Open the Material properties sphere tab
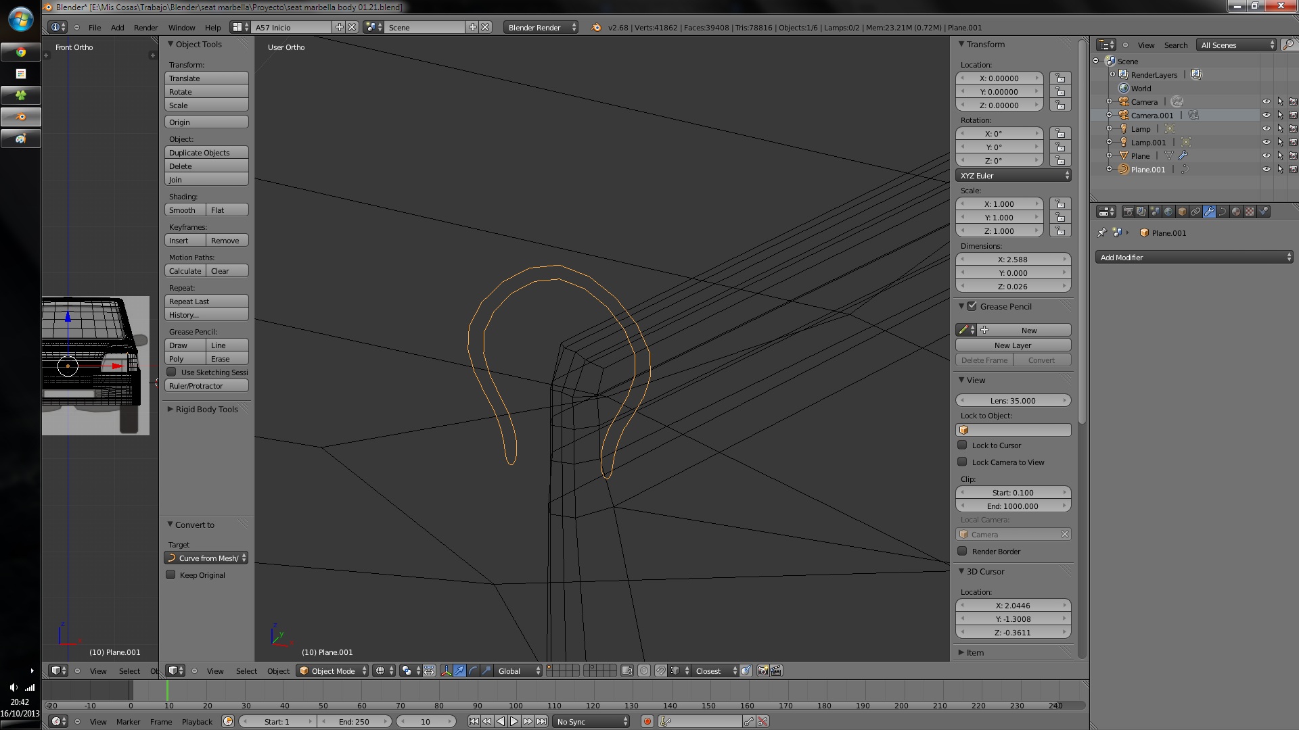This screenshot has width=1299, height=730. pyautogui.click(x=1236, y=212)
